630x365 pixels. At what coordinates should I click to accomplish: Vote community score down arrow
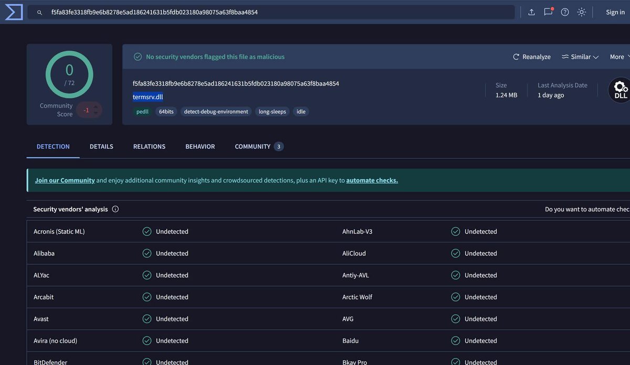96,113
